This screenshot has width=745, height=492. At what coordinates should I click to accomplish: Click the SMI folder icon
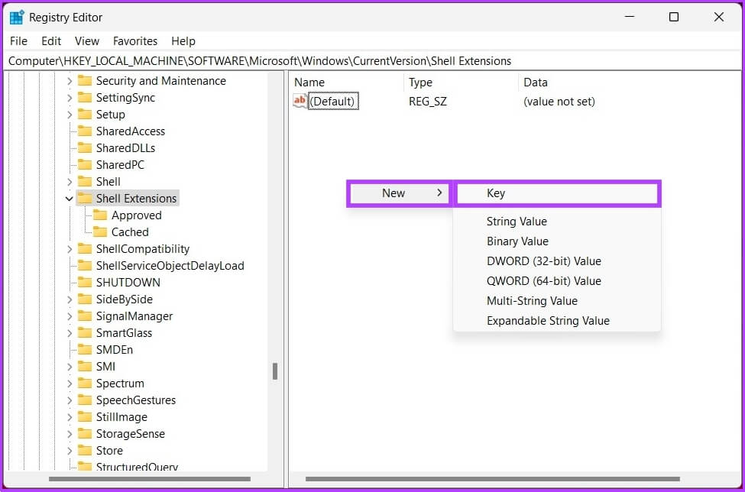tap(85, 367)
